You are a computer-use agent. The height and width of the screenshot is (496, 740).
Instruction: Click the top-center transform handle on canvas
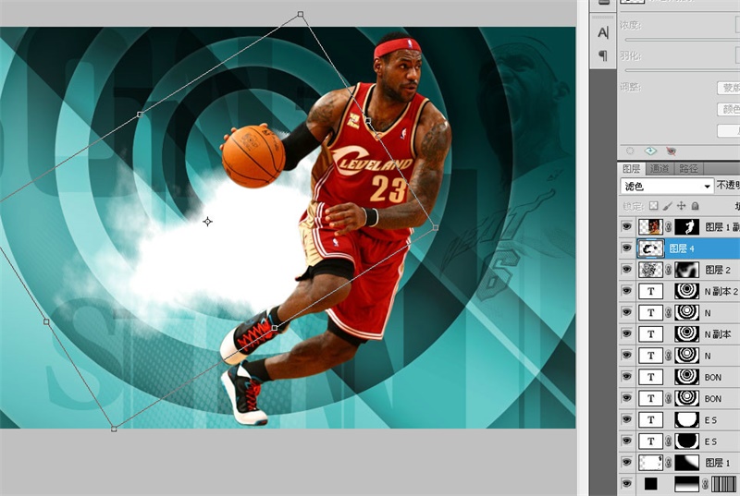[x=301, y=15]
